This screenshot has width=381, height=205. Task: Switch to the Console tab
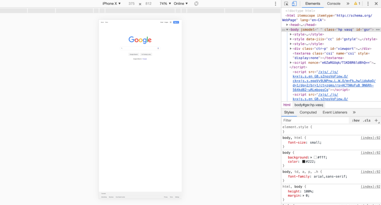click(334, 4)
